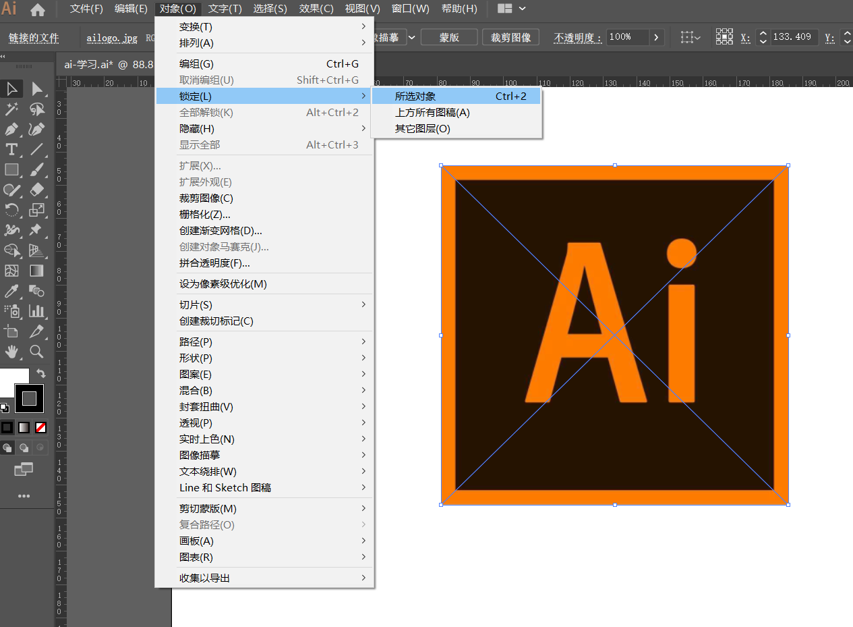853x627 pixels.
Task: Select the Pen tool
Action: click(x=11, y=129)
